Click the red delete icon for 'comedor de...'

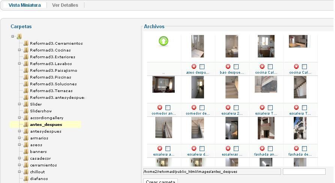[x=194, y=107]
